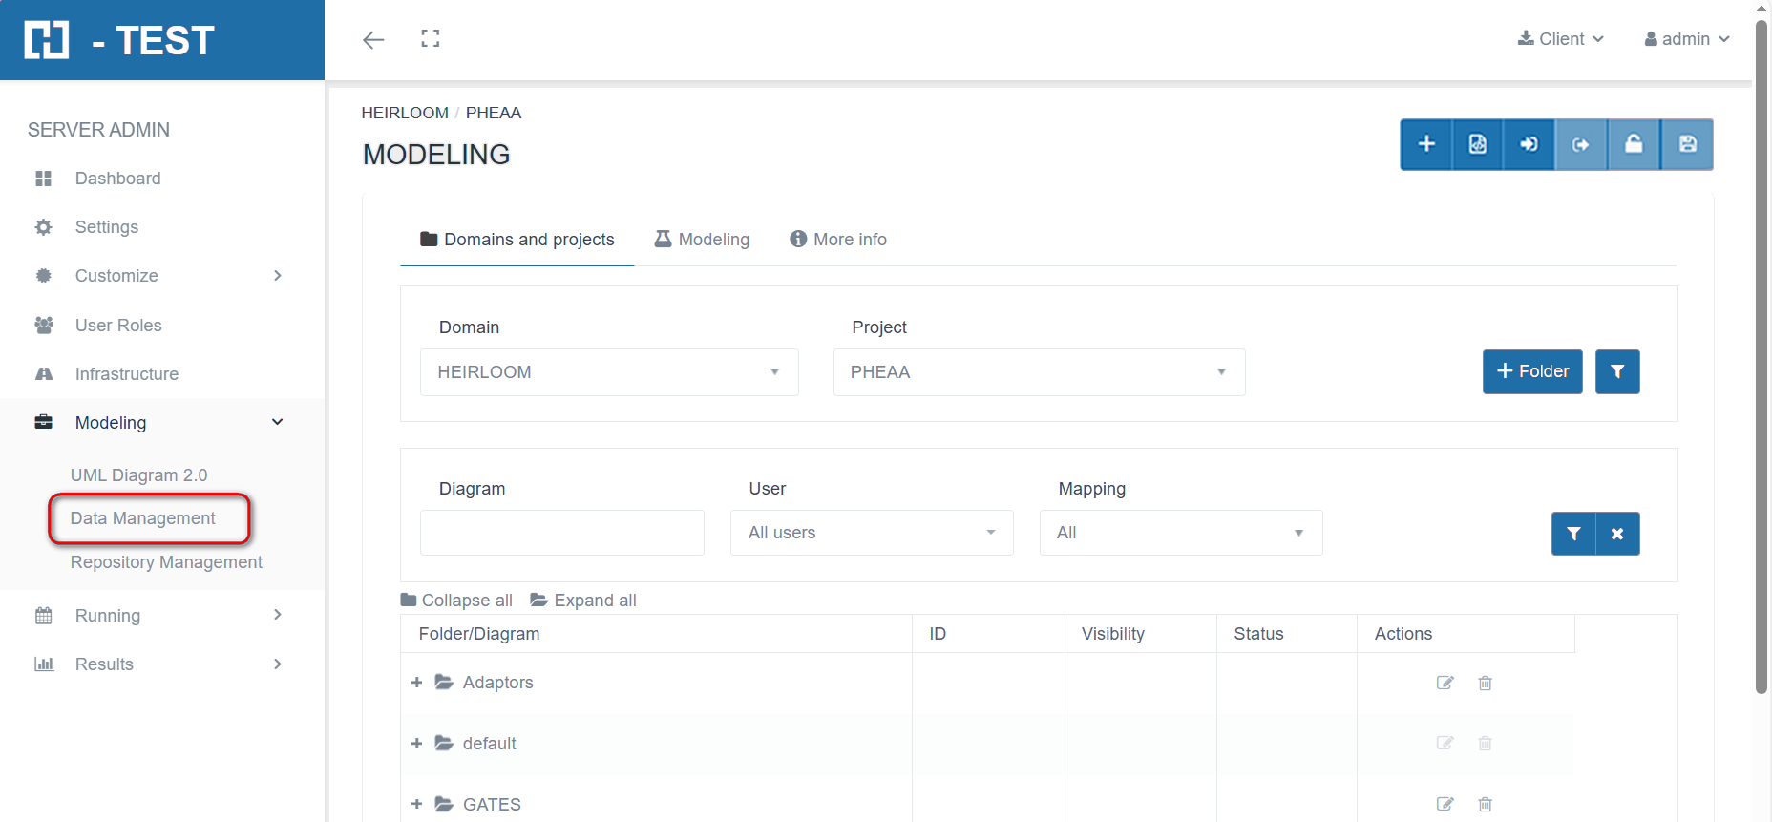Click the fullscreen toggle icon in header
The image size is (1772, 822).
[x=431, y=38]
